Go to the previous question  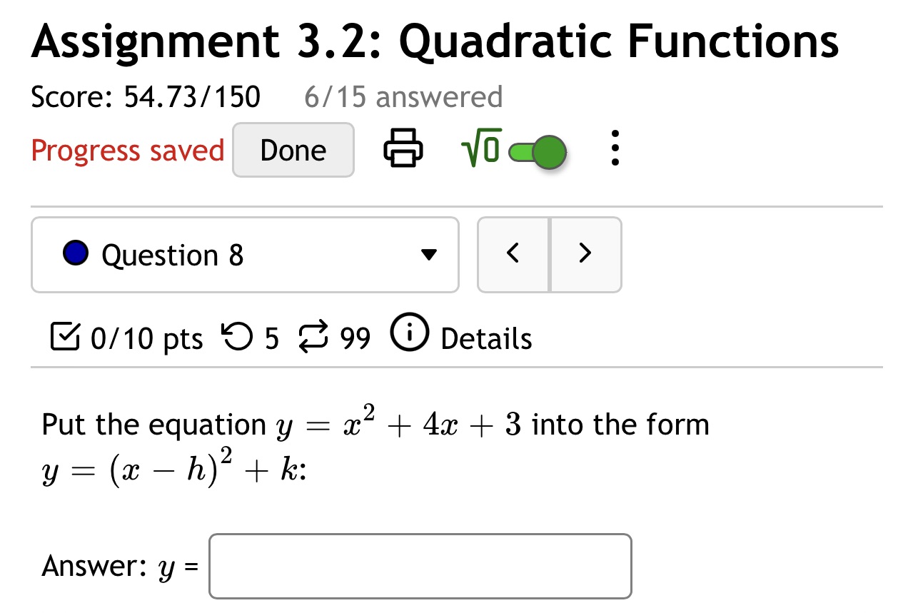513,254
